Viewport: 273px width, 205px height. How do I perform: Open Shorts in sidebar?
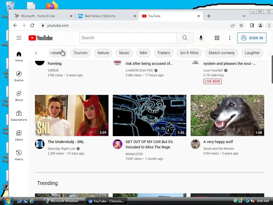pyautogui.click(x=19, y=96)
